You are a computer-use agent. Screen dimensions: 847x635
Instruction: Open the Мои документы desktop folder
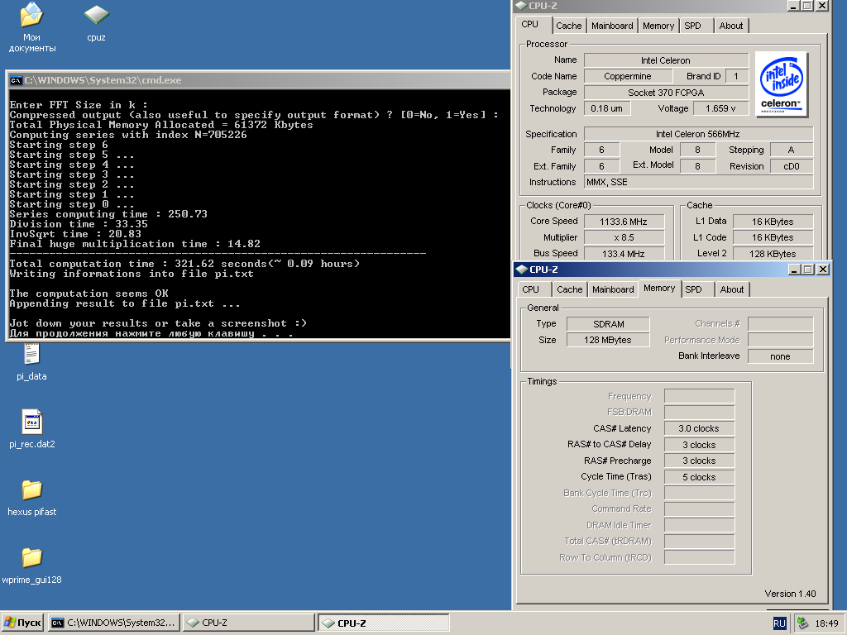pos(31,28)
